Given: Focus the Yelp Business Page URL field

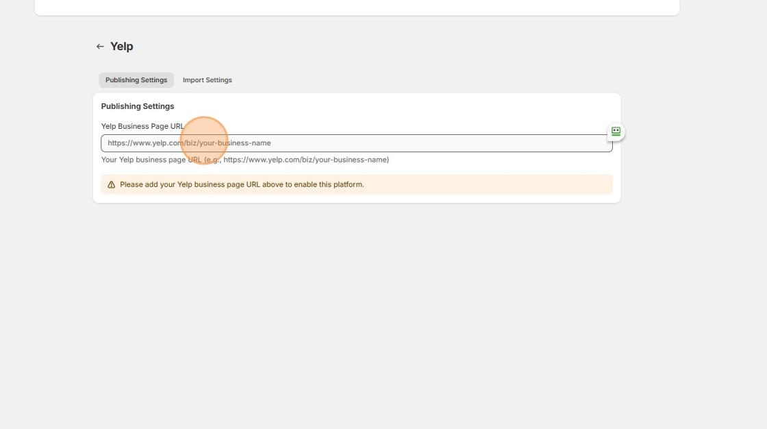Looking at the screenshot, I should [x=357, y=143].
